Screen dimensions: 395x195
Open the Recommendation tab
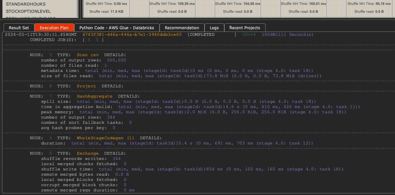coord(182,28)
